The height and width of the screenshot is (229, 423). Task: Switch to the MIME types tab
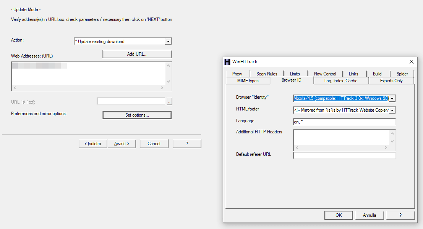248,81
